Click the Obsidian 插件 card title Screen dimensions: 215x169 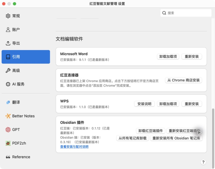coord(72,122)
